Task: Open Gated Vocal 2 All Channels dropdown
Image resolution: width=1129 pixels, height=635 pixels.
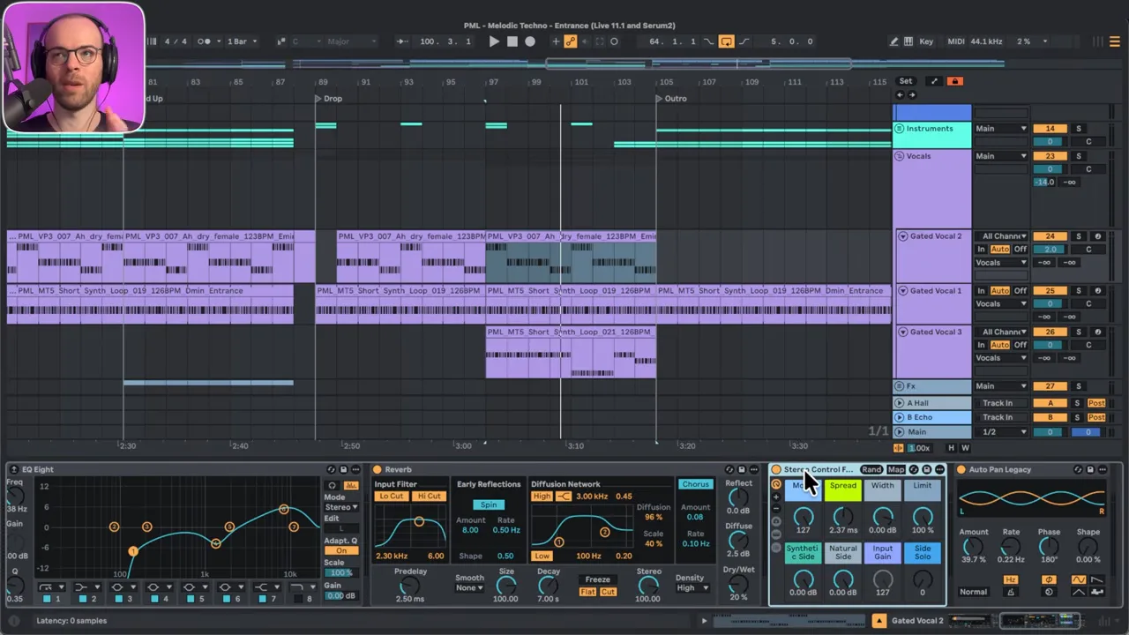Action: coord(1000,236)
